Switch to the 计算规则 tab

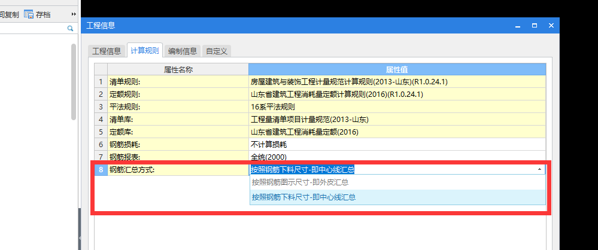(x=144, y=50)
